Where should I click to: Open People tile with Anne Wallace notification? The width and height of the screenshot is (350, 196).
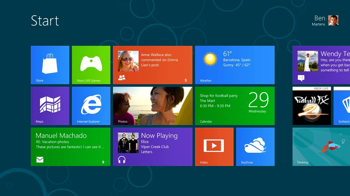152,65
